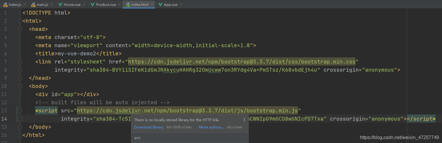Click the highlighted opening <script tag
This screenshot has height=143, width=442.
pos(47,111)
